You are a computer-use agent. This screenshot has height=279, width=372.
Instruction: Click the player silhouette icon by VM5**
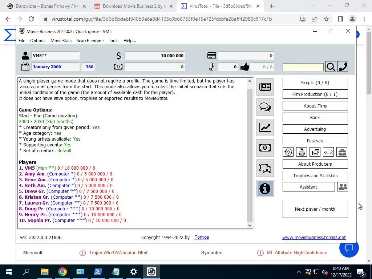pyautogui.click(x=25, y=56)
